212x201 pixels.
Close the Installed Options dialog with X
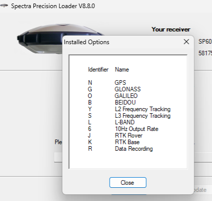186,42
